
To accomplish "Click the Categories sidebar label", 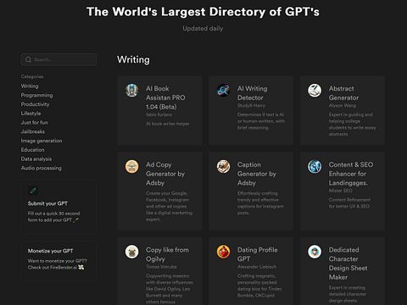I will (x=32, y=76).
